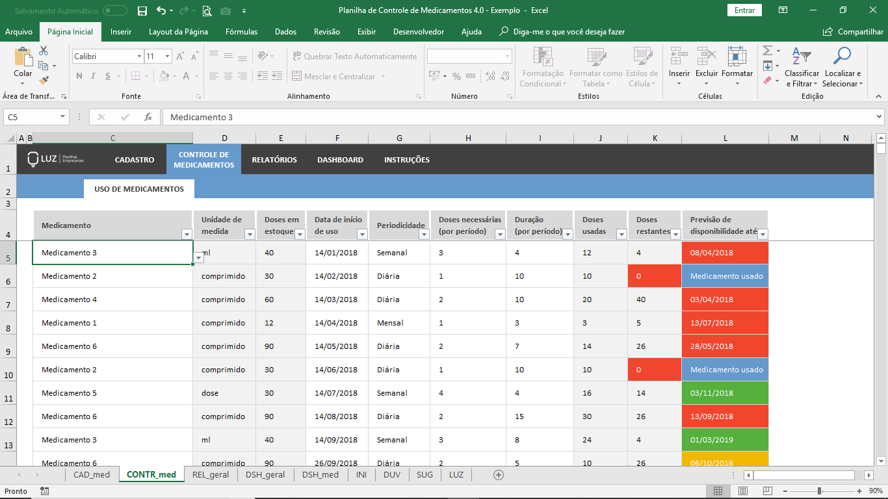Click the Colar paste clipboard icon

click(23, 58)
